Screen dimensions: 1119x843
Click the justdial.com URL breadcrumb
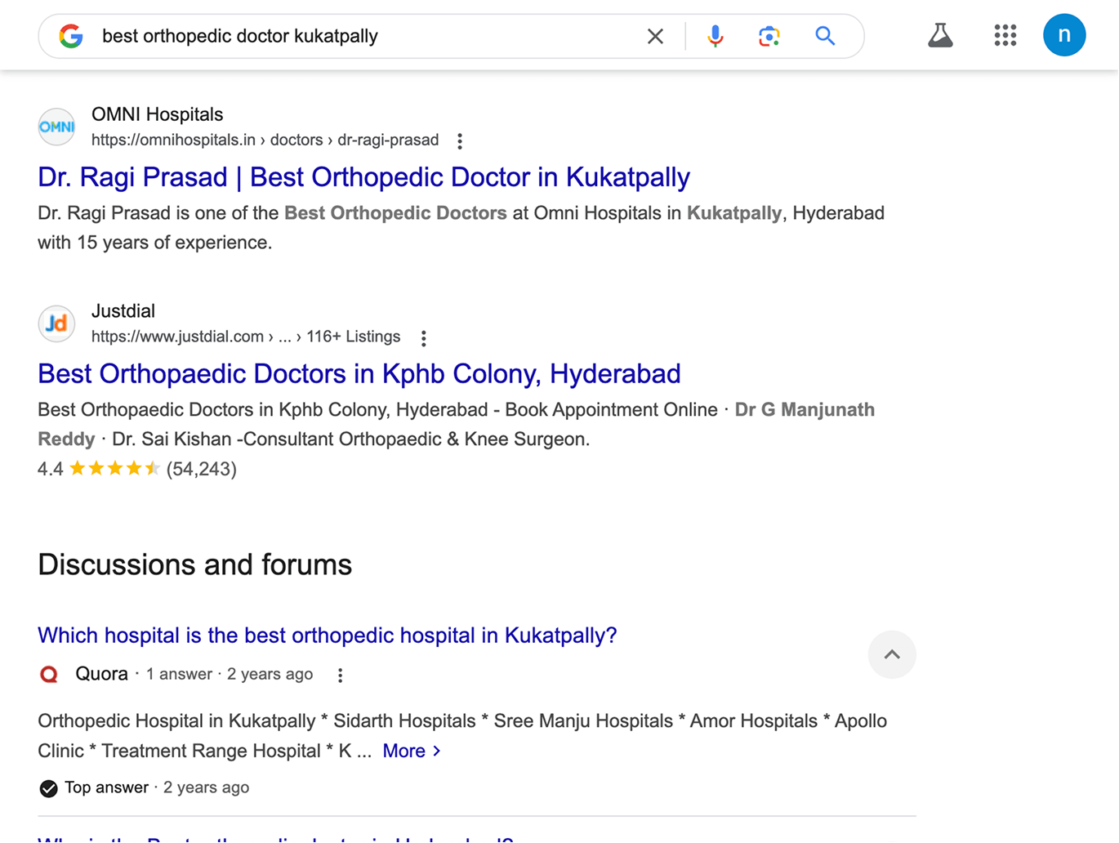click(x=246, y=337)
